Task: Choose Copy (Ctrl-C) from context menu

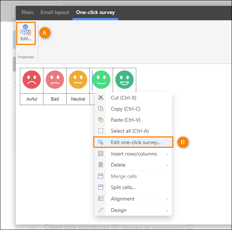Action: pyautogui.click(x=133, y=109)
